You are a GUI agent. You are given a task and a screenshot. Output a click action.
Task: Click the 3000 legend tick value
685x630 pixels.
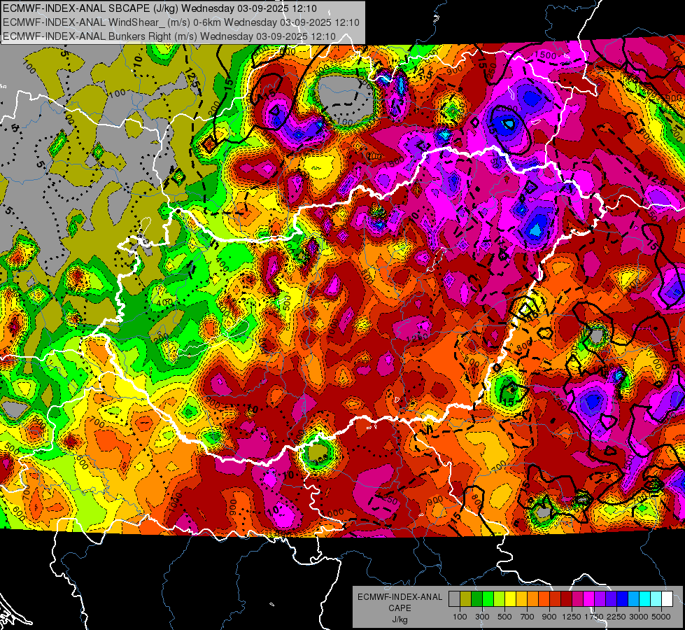[x=639, y=617]
